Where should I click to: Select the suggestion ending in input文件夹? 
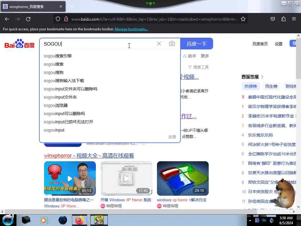pyautogui.click(x=60, y=97)
